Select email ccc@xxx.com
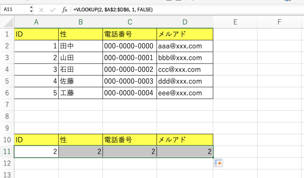Viewport: 304px width, 178px height. (185, 69)
